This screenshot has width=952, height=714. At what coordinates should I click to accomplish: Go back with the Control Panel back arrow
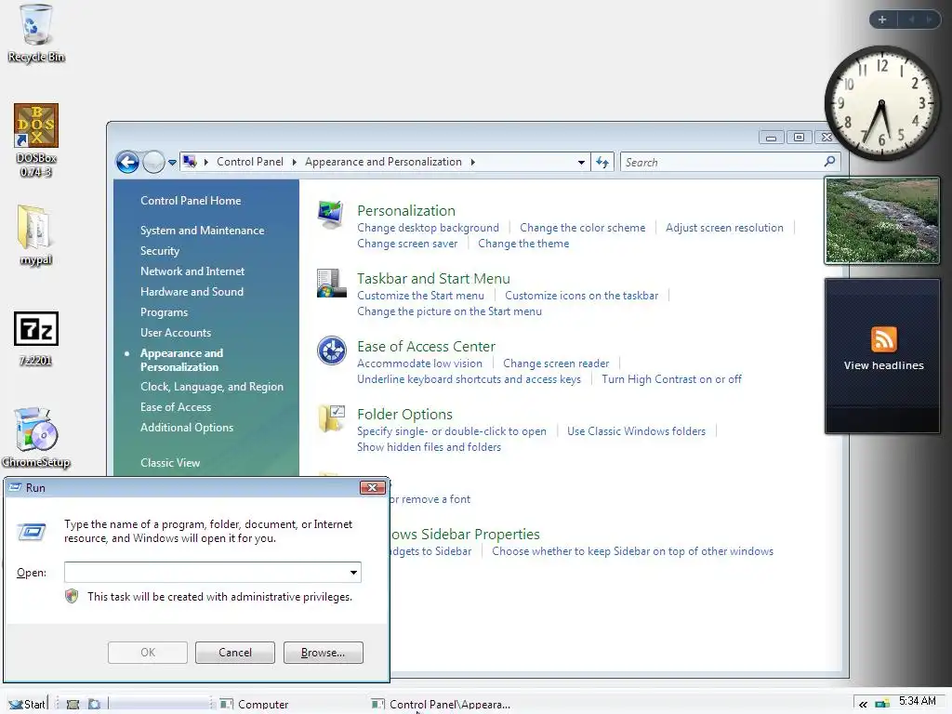point(127,162)
